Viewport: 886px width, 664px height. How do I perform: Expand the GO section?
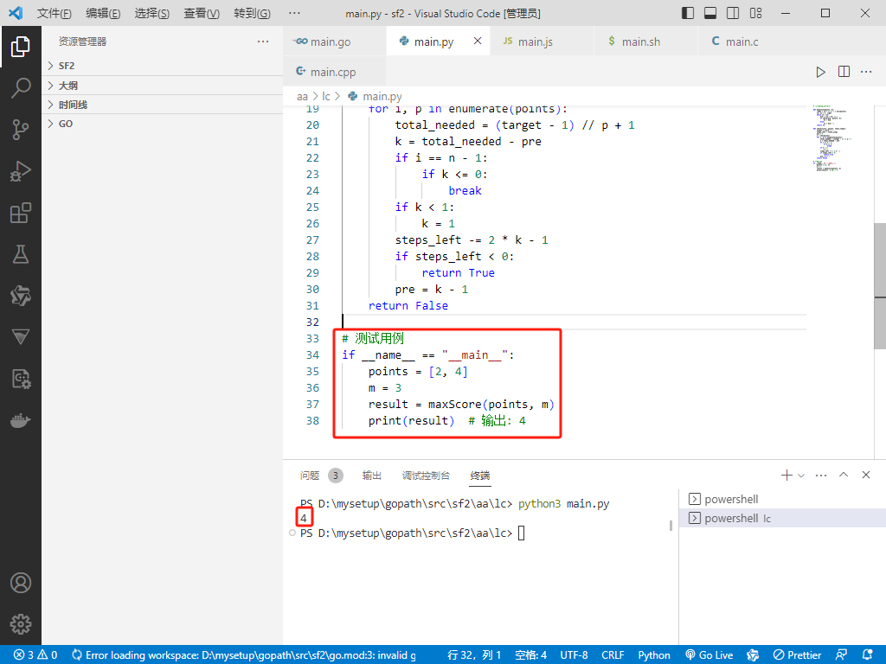(162, 124)
